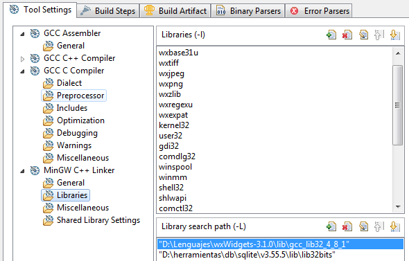Click the Dialect folder icon
The height and width of the screenshot is (261, 409).
coord(48,83)
